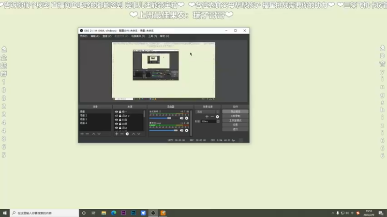Switch to OBS Studio taskbar icon
The image size is (387, 217).
tap(153, 213)
